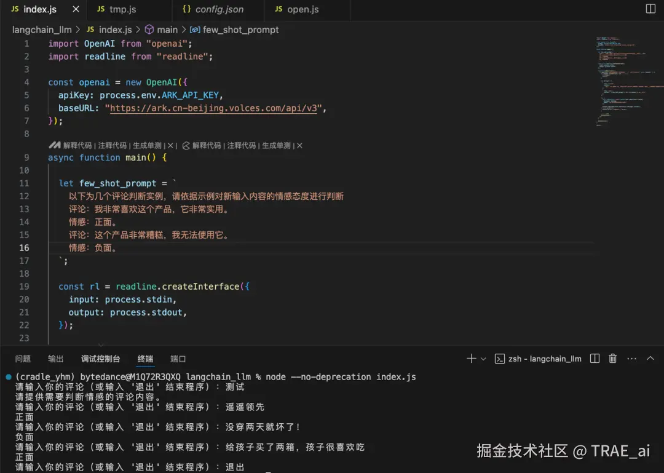664x473 pixels.
Task: Open terminal more-actions ellipsis menu
Action: coord(631,358)
